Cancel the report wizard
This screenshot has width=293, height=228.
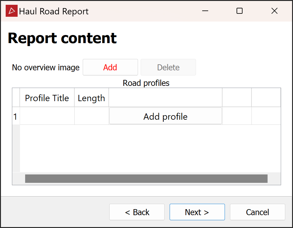(x=257, y=212)
